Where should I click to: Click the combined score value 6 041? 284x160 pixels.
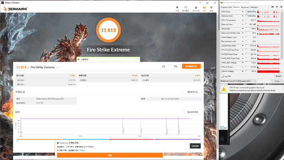198,76
